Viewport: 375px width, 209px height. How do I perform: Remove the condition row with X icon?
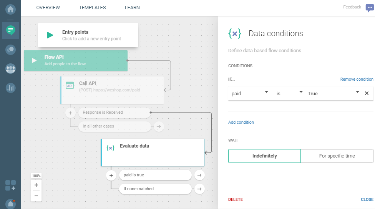pyautogui.click(x=367, y=93)
